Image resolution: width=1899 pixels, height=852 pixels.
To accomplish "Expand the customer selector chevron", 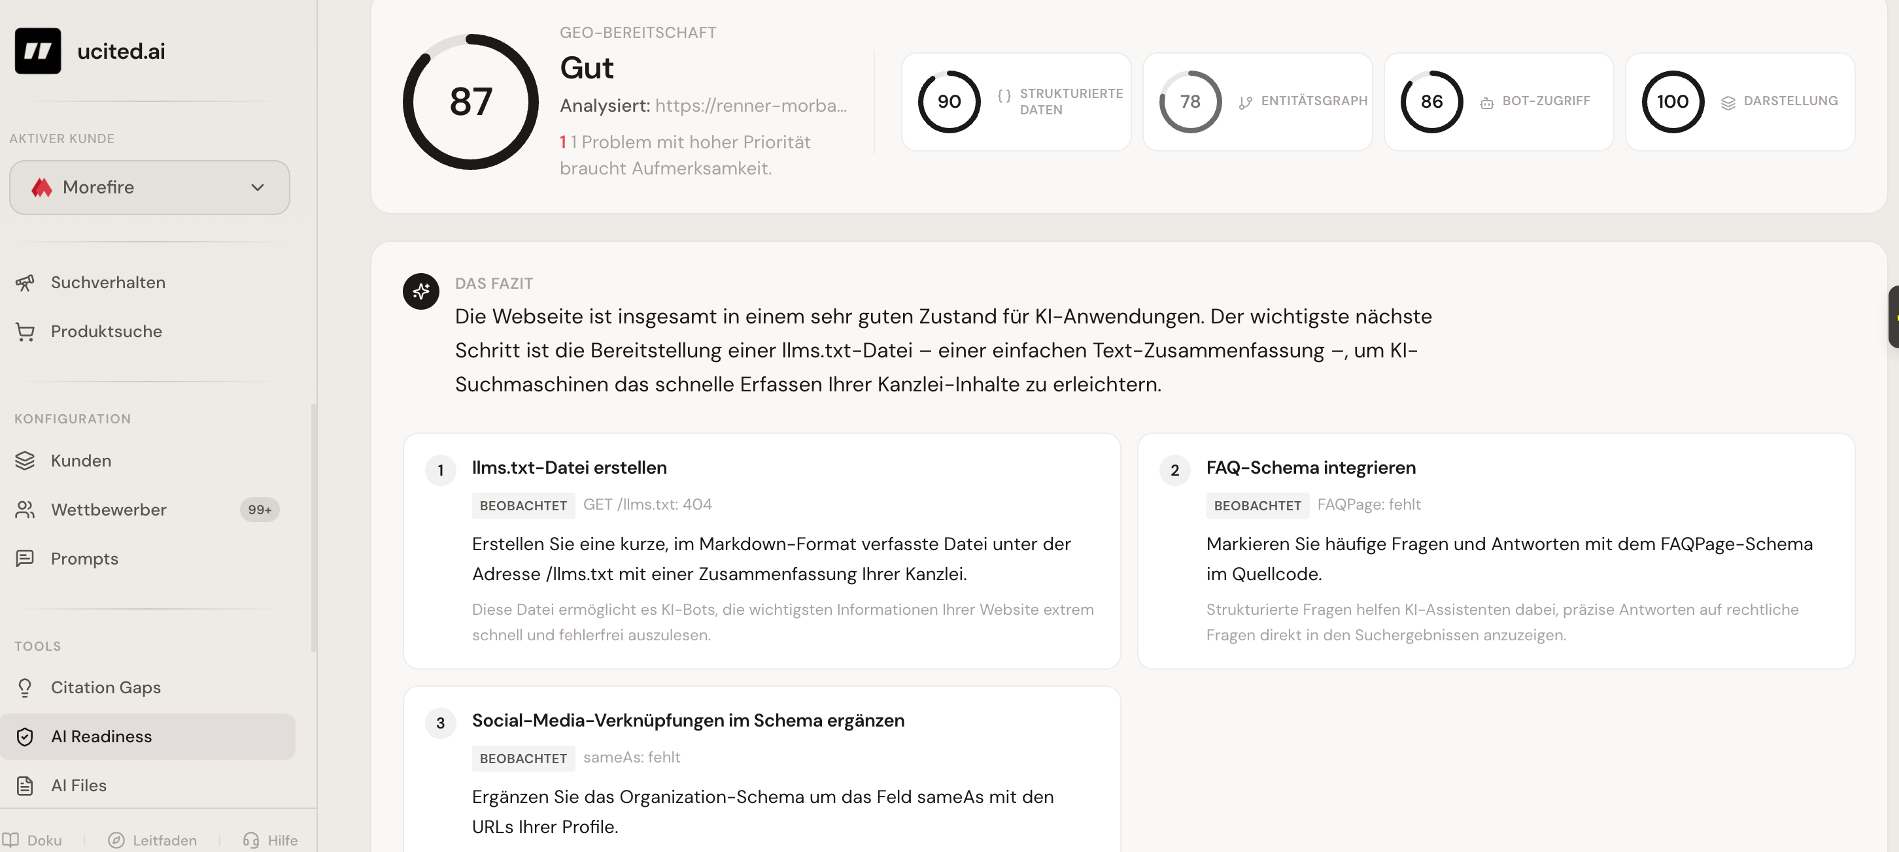I will point(257,187).
